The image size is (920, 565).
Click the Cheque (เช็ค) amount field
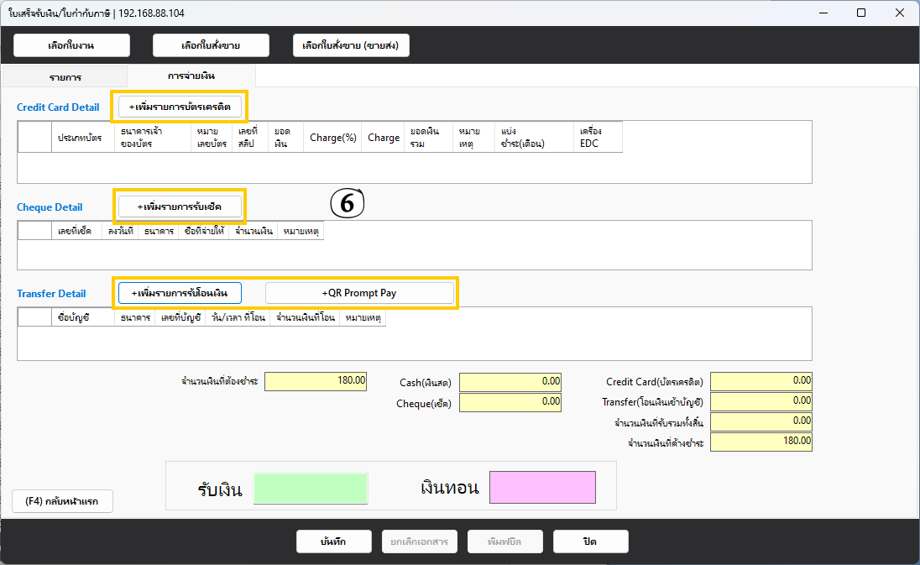[510, 403]
